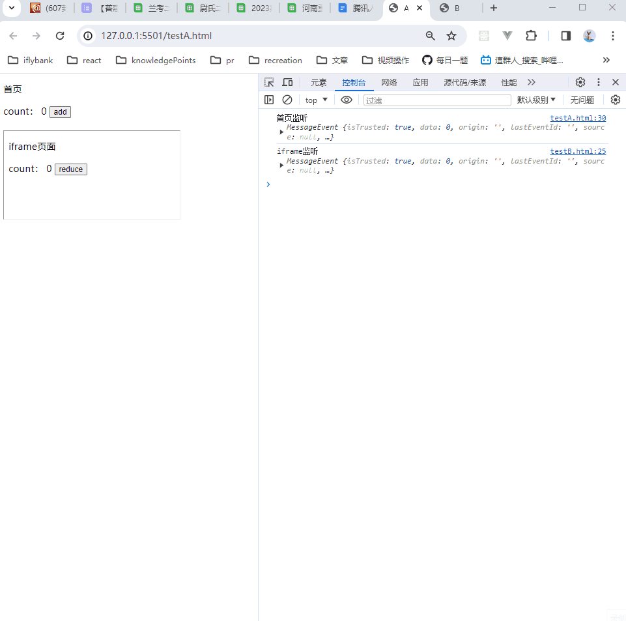The height and width of the screenshot is (621, 626).
Task: Toggle the device toolbar
Action: (287, 82)
